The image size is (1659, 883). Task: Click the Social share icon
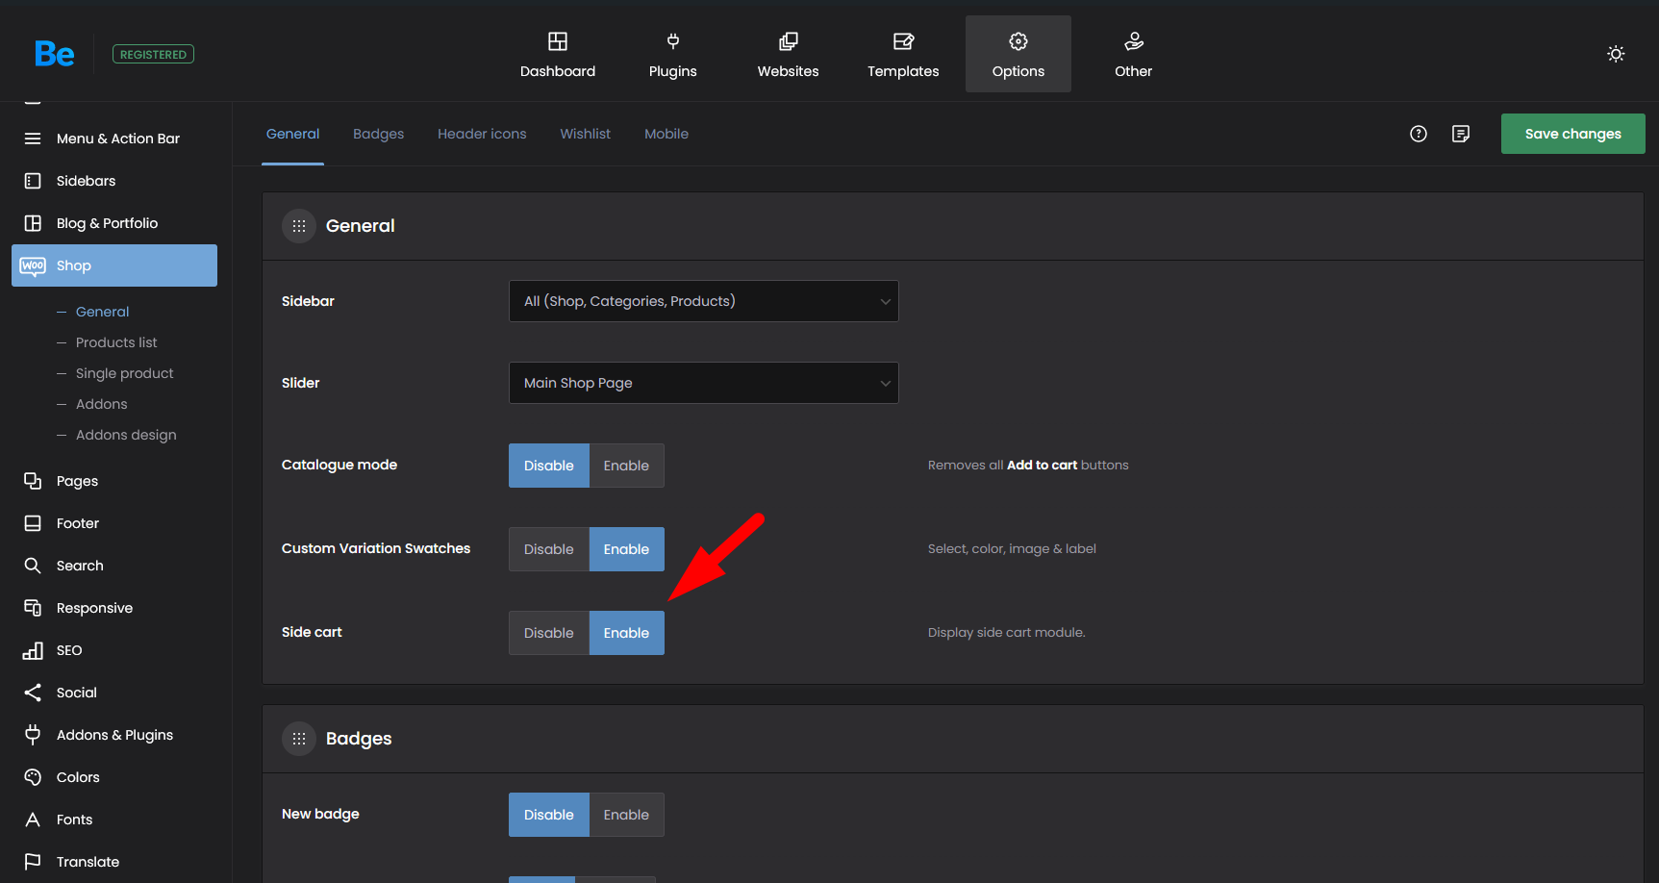pyautogui.click(x=33, y=693)
